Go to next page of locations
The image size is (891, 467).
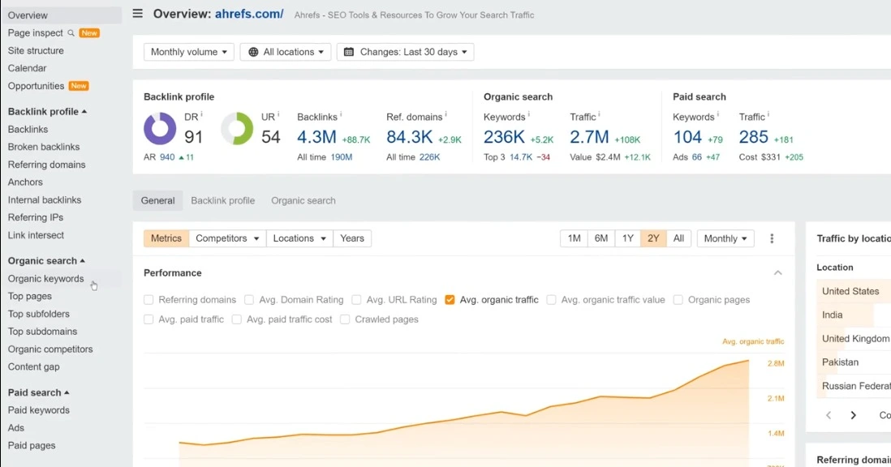(853, 415)
